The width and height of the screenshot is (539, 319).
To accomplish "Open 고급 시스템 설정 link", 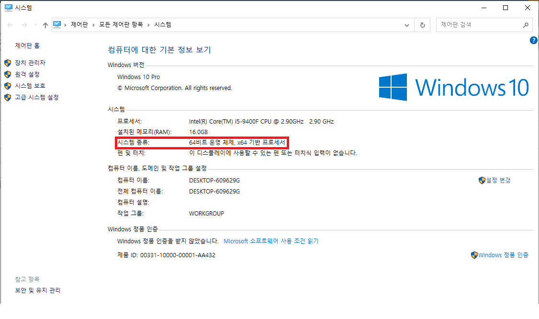I will (37, 97).
